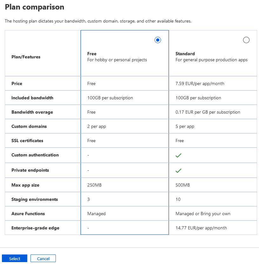This screenshot has height=264, width=259.
Task: Click the Price row label
Action: coord(17,84)
